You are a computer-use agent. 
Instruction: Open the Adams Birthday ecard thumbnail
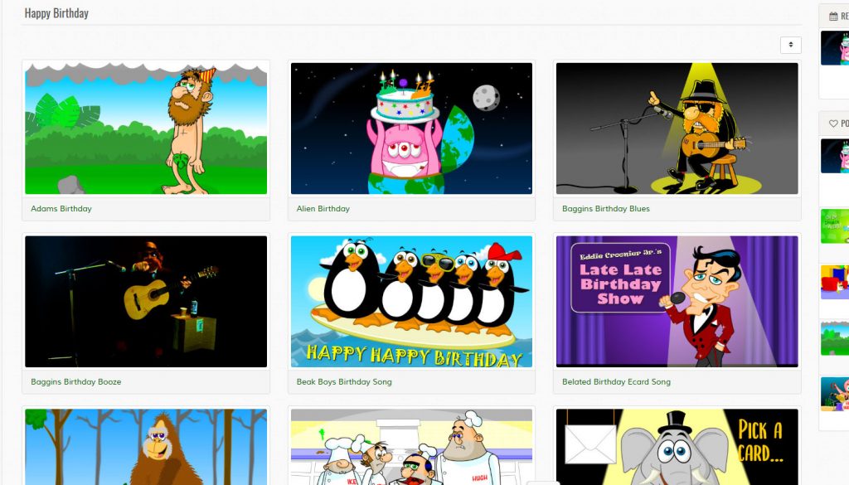[x=146, y=129]
